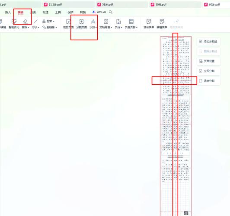The width and height of the screenshot is (230, 216).
Task: Switch to the 批注 annotation menu tab
Action: click(x=45, y=12)
